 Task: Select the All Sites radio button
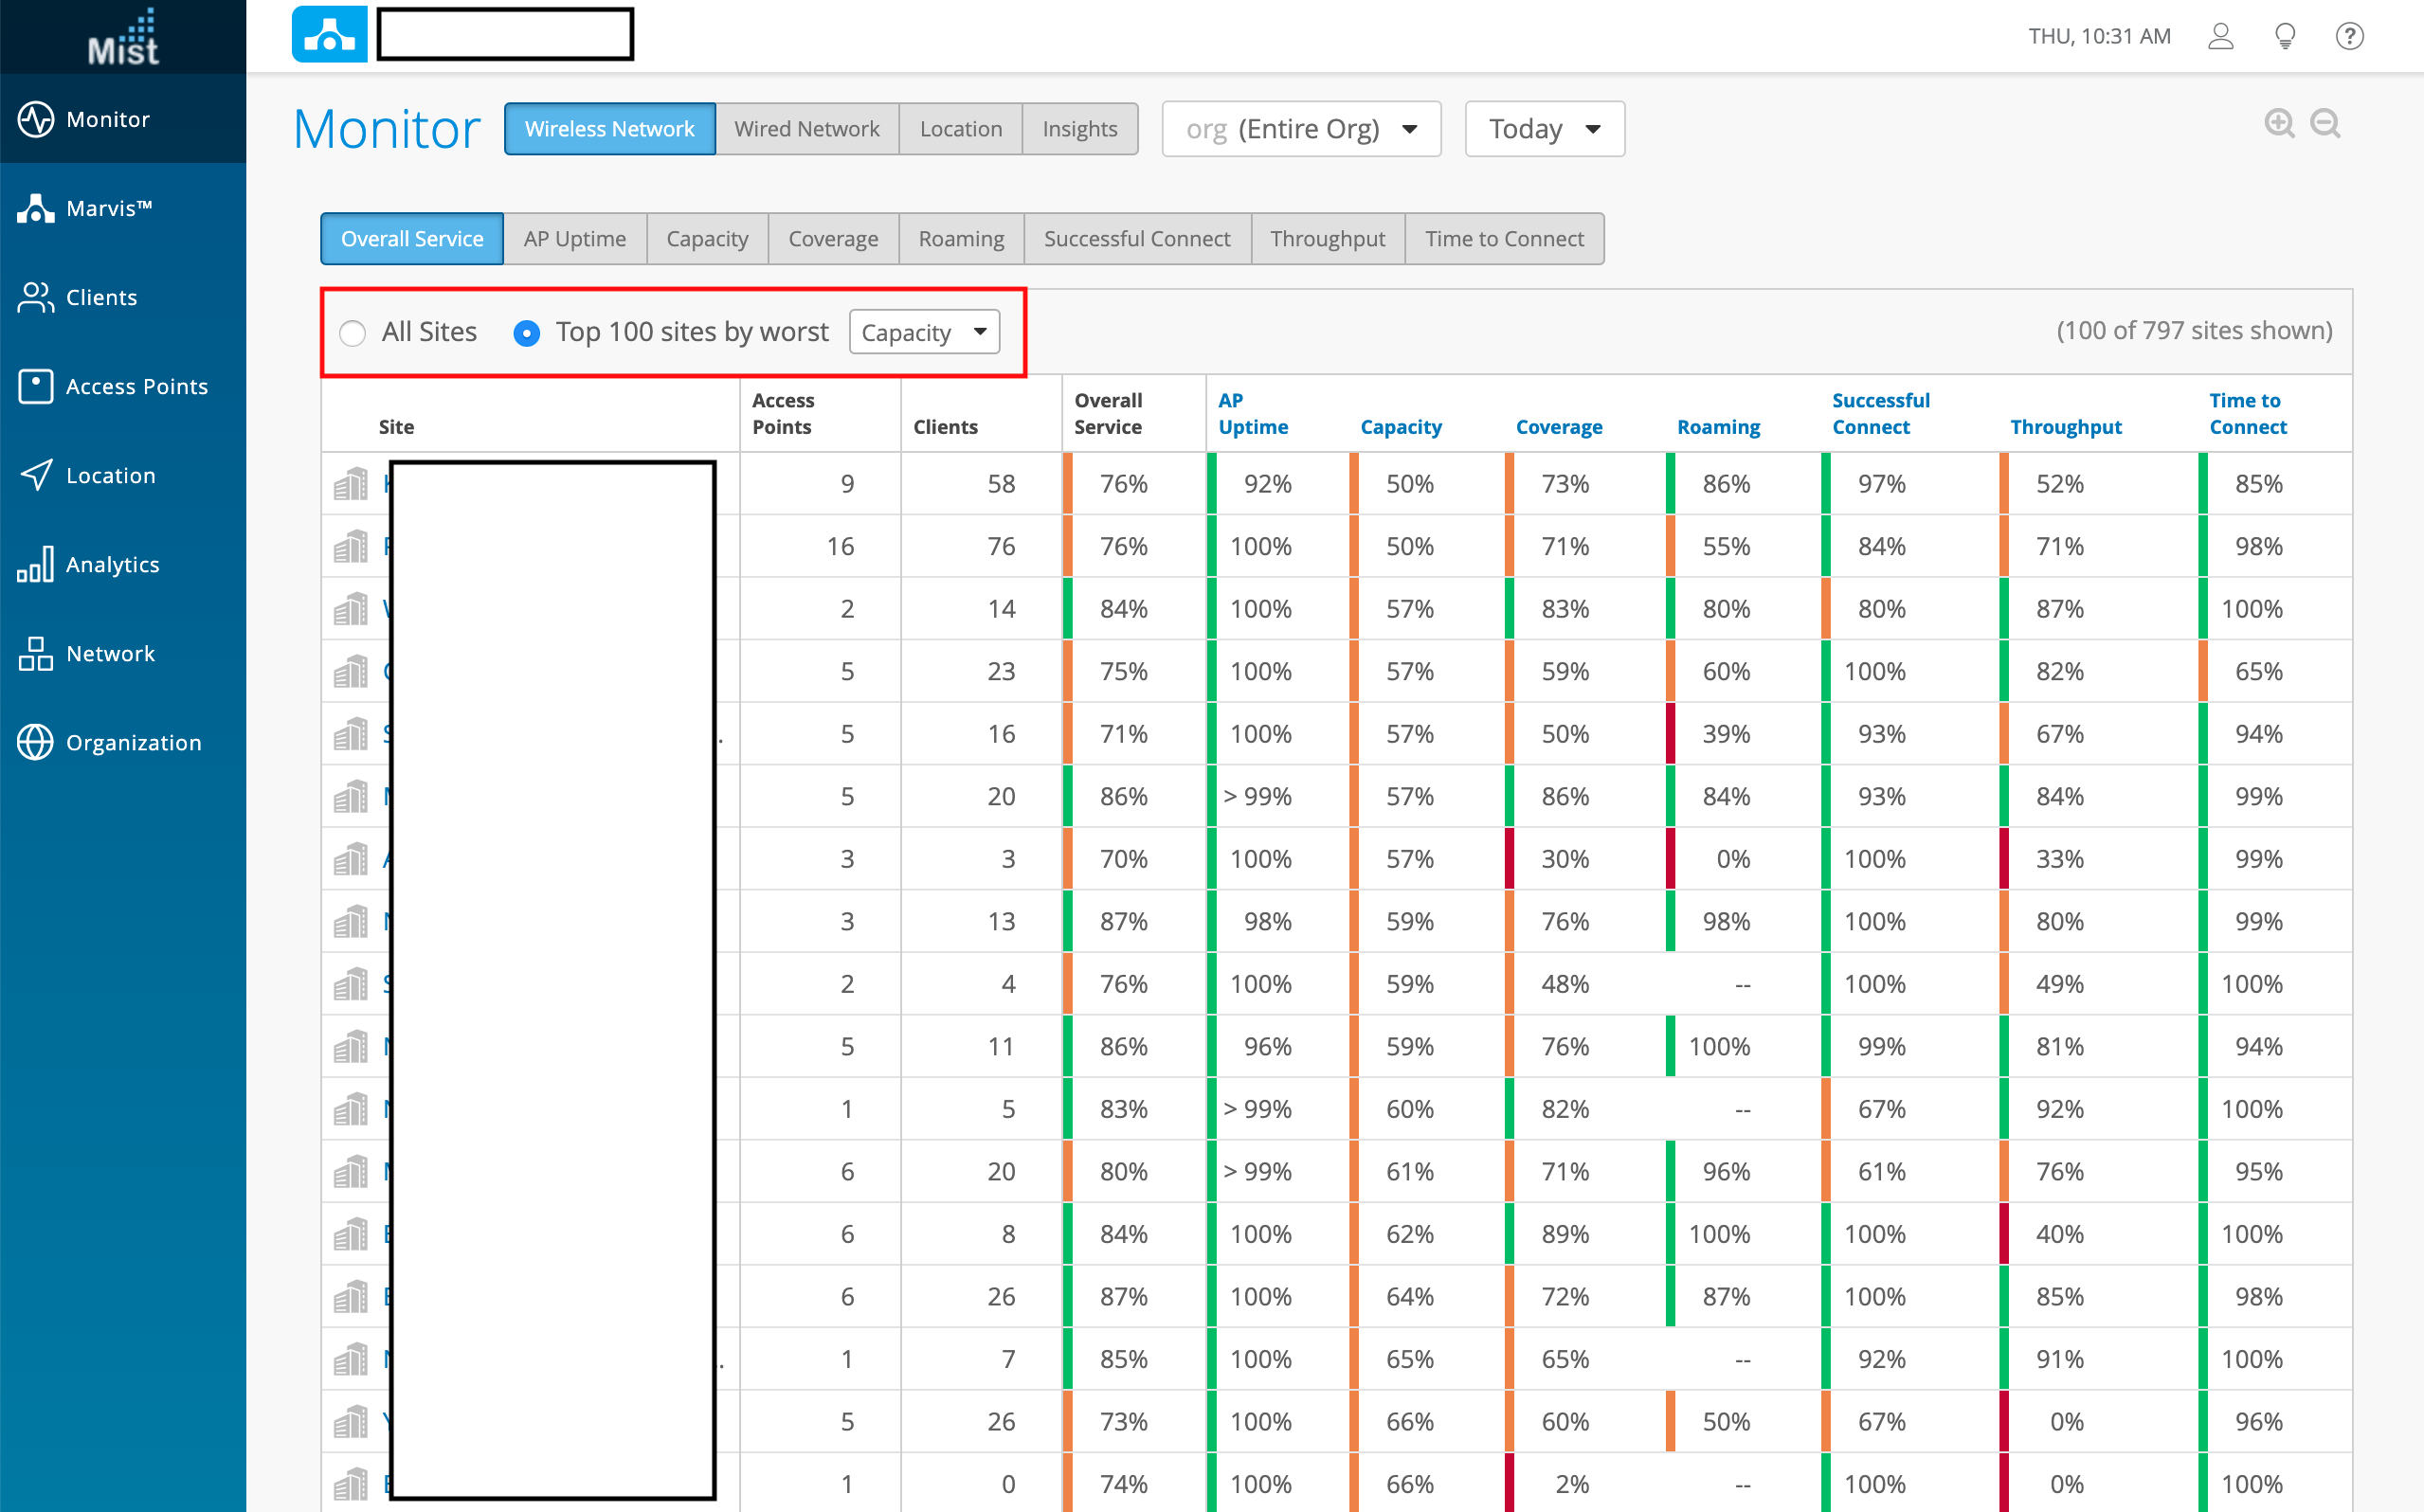pyautogui.click(x=352, y=333)
